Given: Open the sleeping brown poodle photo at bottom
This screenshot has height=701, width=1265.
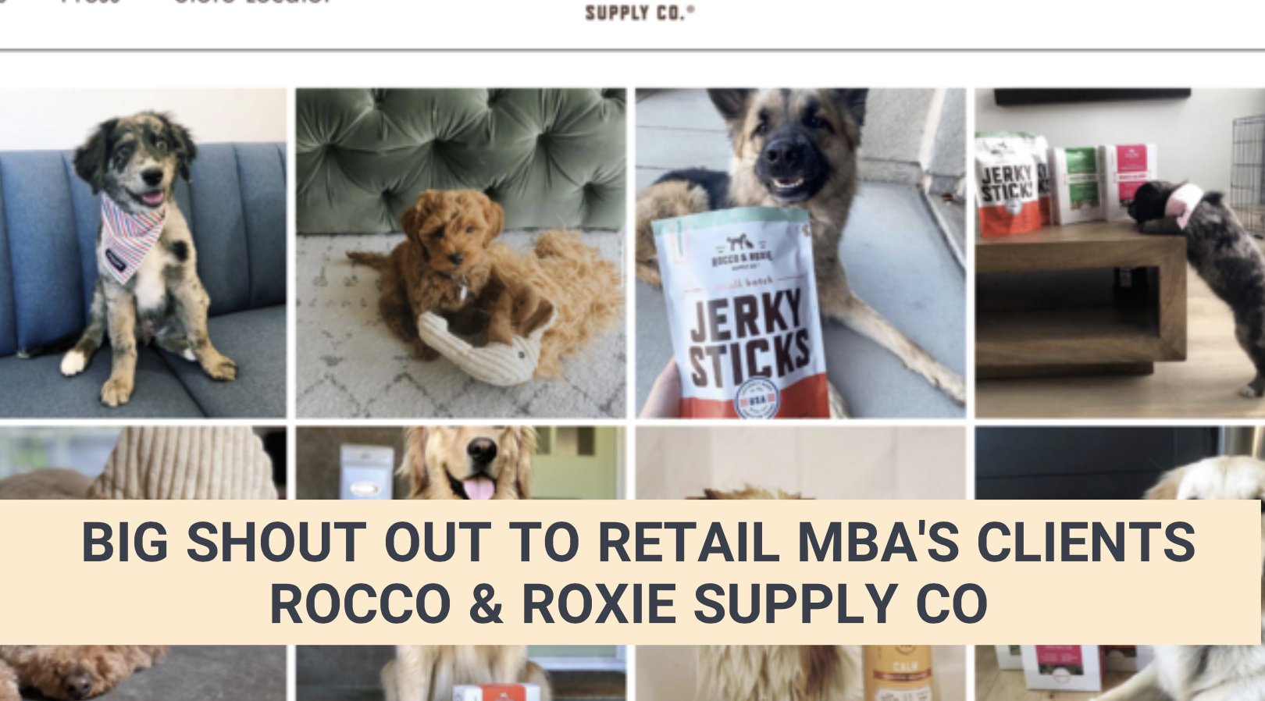Looking at the screenshot, I should coord(143,673).
